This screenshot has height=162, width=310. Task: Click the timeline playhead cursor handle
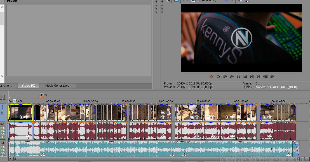(x=15, y=101)
